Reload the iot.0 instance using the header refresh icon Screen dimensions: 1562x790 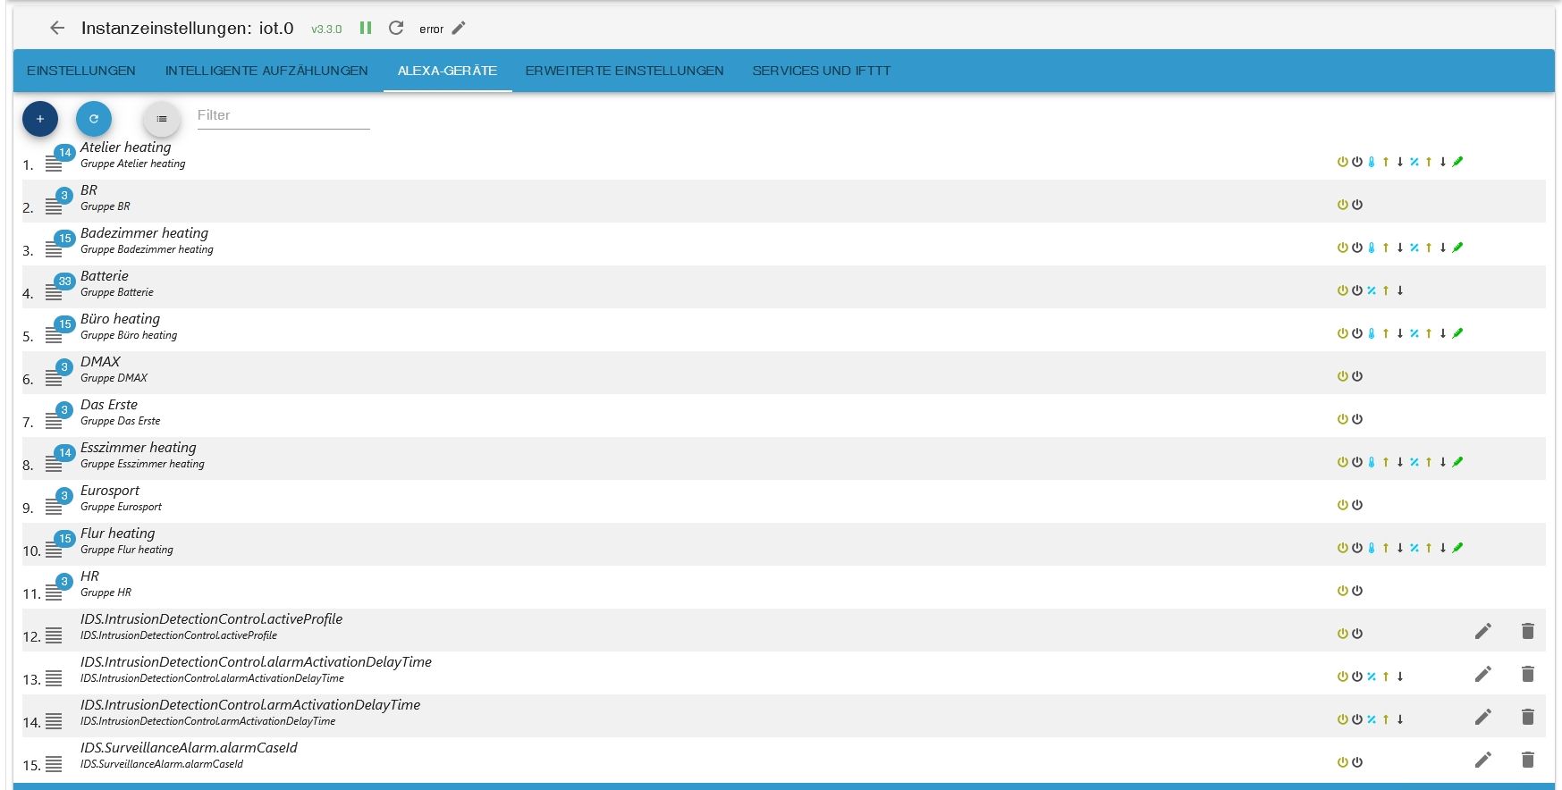pos(396,29)
